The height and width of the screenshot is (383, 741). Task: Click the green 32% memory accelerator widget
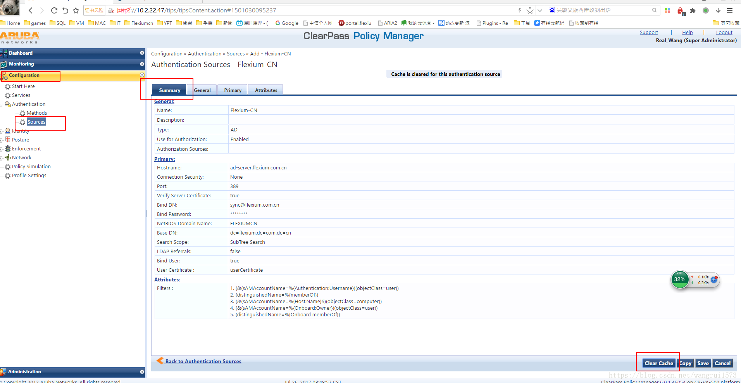coord(680,279)
